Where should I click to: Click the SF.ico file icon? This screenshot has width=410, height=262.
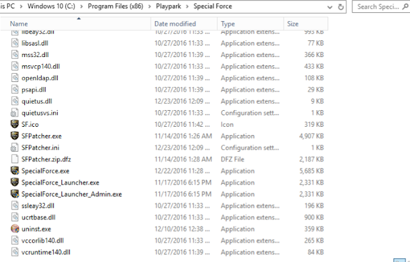click(x=15, y=124)
